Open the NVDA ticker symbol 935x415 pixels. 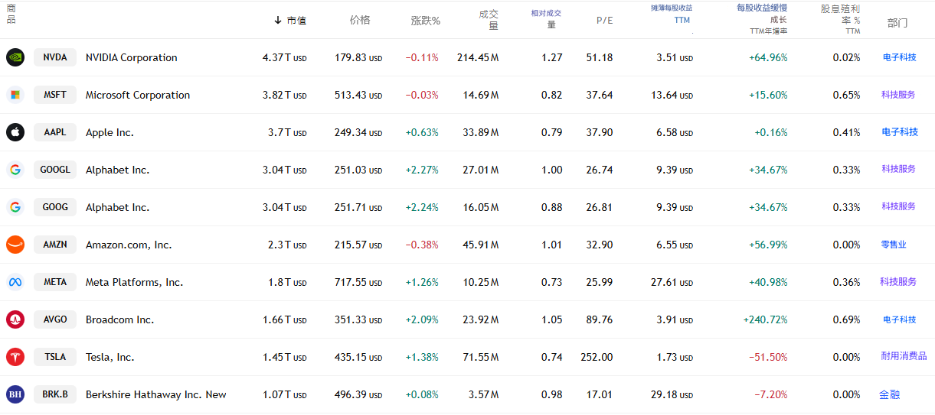tap(55, 57)
